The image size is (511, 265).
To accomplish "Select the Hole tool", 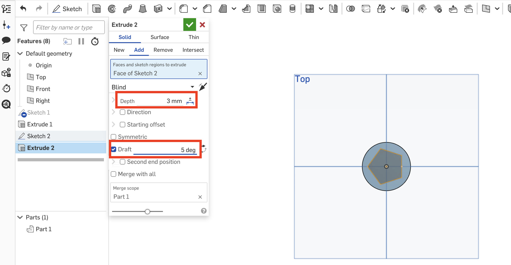I will pos(277,9).
